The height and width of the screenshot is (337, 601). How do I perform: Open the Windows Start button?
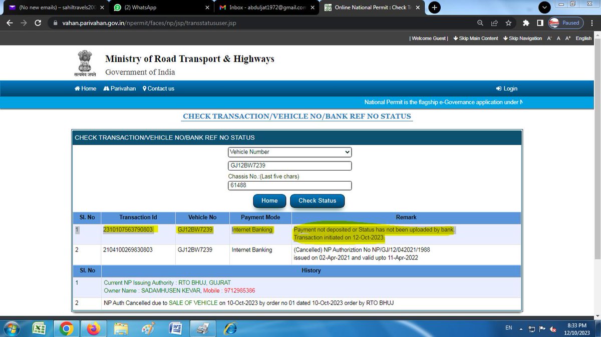(12, 328)
